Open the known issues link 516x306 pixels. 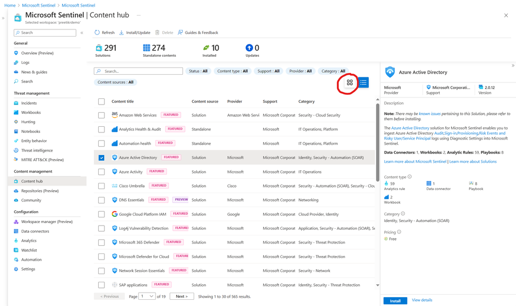(x=430, y=114)
